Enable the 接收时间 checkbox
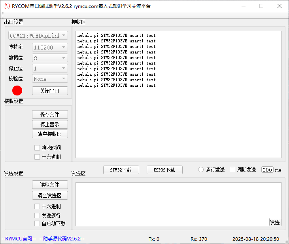The width and height of the screenshot is (289, 244). coord(37,148)
